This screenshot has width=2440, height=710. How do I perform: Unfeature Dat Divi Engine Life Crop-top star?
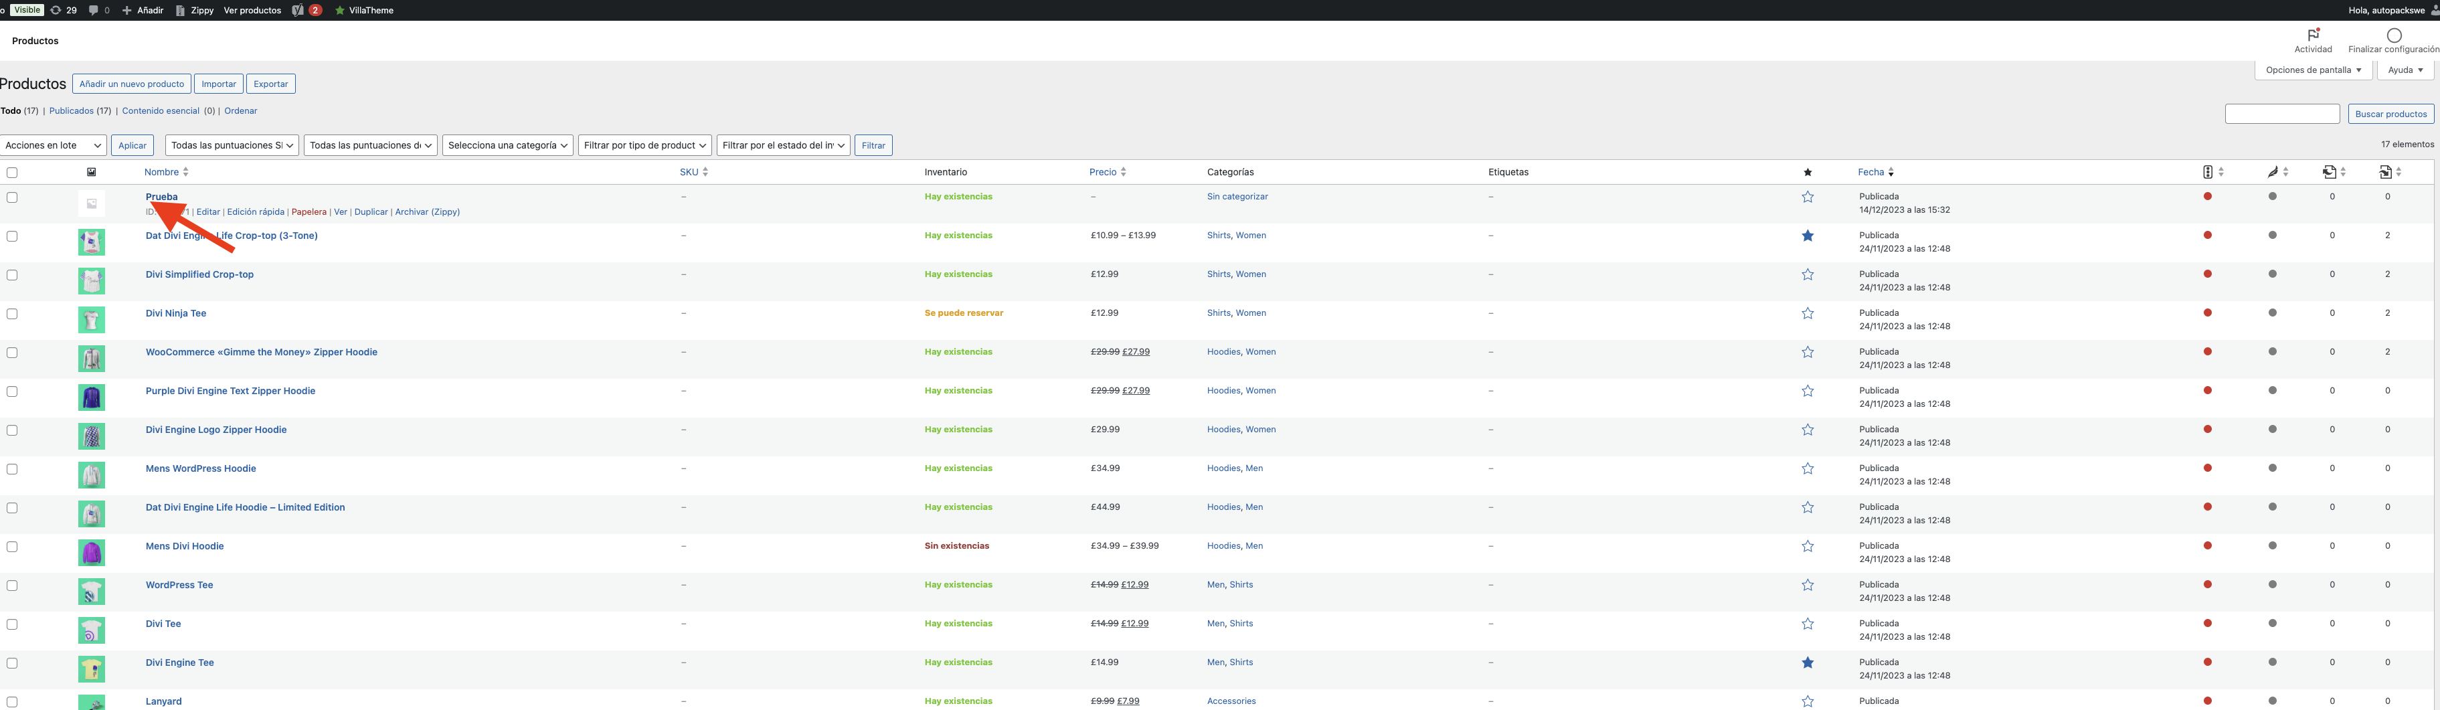coord(1808,236)
